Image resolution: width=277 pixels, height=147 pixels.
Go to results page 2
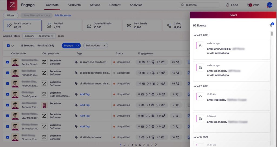tap(124, 145)
